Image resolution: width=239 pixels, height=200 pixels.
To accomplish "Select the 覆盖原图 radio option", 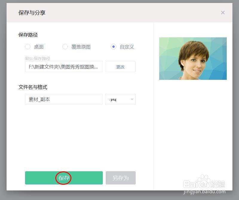I will click(65, 47).
